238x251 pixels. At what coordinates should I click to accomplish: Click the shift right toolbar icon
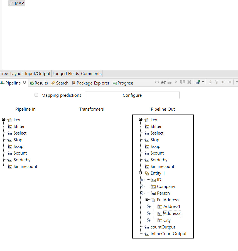pos(229,82)
